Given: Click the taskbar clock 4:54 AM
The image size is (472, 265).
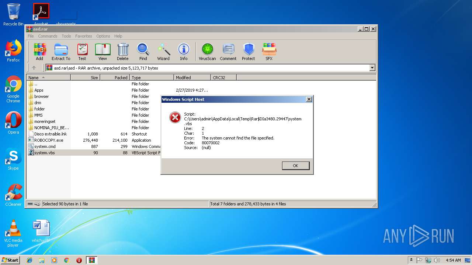Looking at the screenshot, I should (453, 260).
